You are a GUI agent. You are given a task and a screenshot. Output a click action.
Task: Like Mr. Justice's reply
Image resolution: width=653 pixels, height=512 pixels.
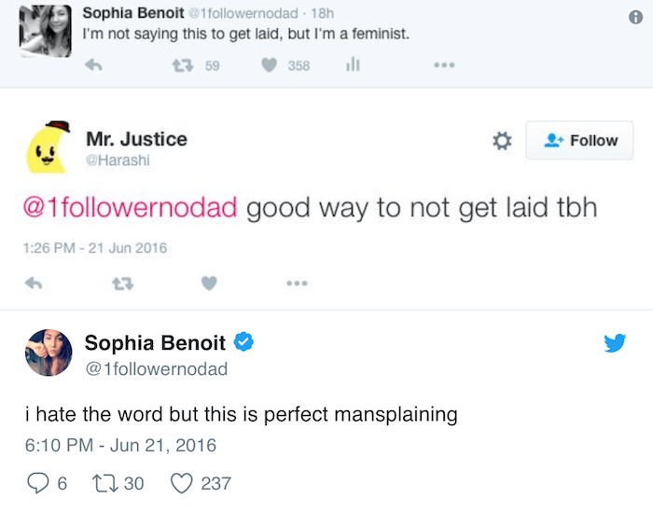[x=209, y=284]
